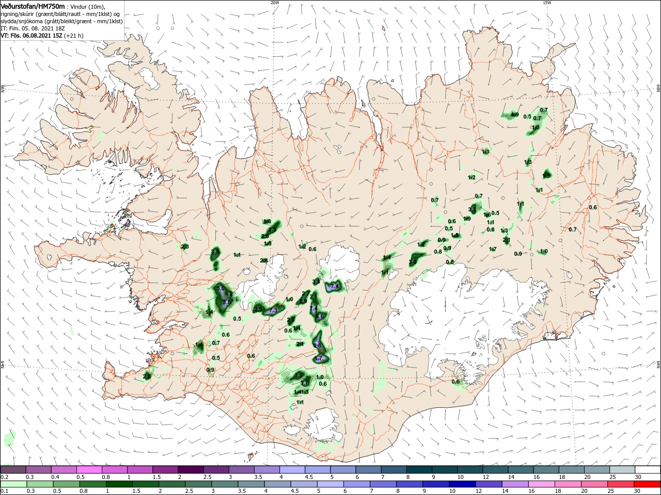Click the 'slydda/snjókoma' legend description line

(x=61, y=21)
